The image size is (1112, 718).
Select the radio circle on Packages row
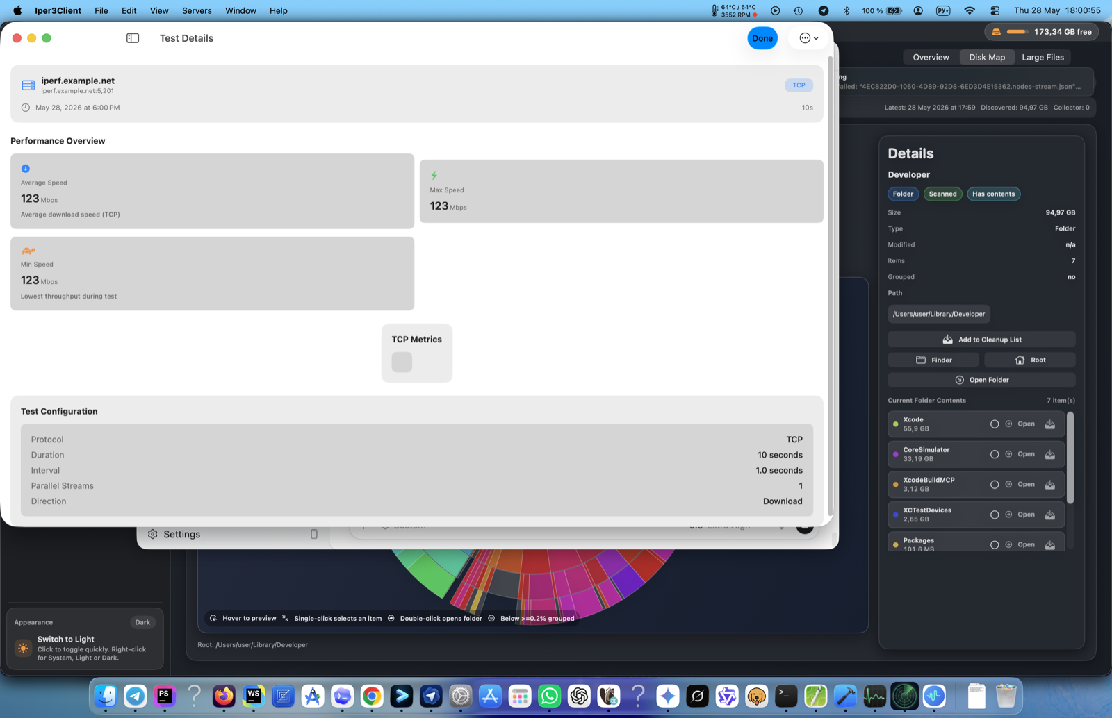click(x=995, y=545)
